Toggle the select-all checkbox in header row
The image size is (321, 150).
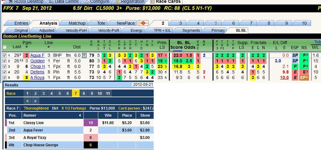click(5, 47)
